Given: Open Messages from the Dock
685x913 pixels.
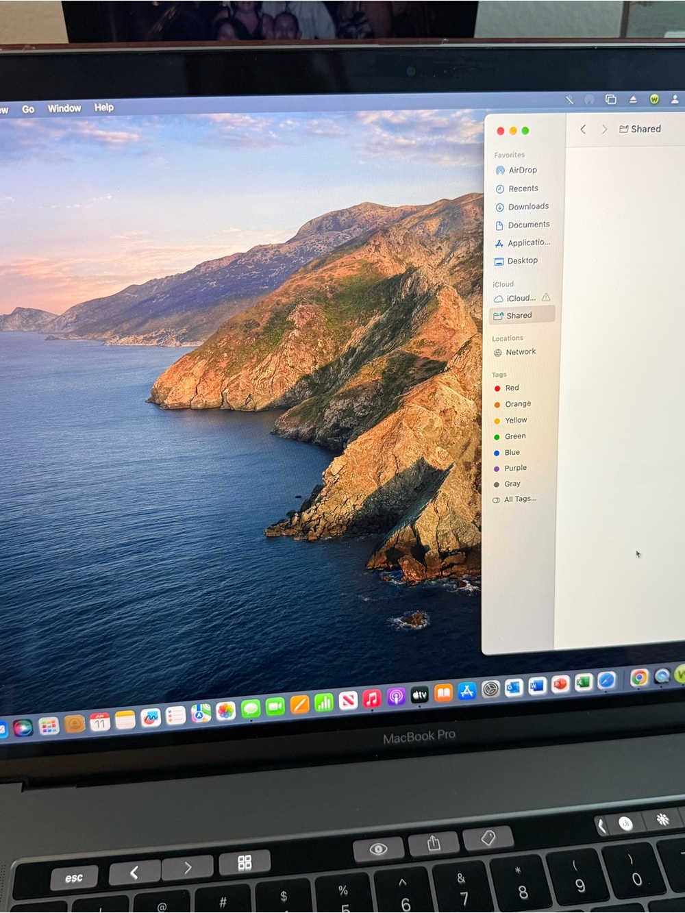Looking at the screenshot, I should pos(251,710).
